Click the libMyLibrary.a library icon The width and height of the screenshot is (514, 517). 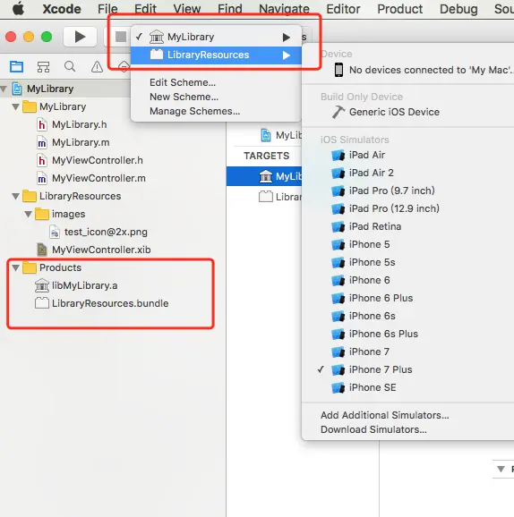click(x=42, y=285)
